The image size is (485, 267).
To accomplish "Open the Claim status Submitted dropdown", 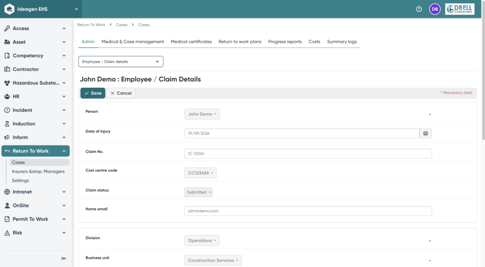I will [x=198, y=192].
